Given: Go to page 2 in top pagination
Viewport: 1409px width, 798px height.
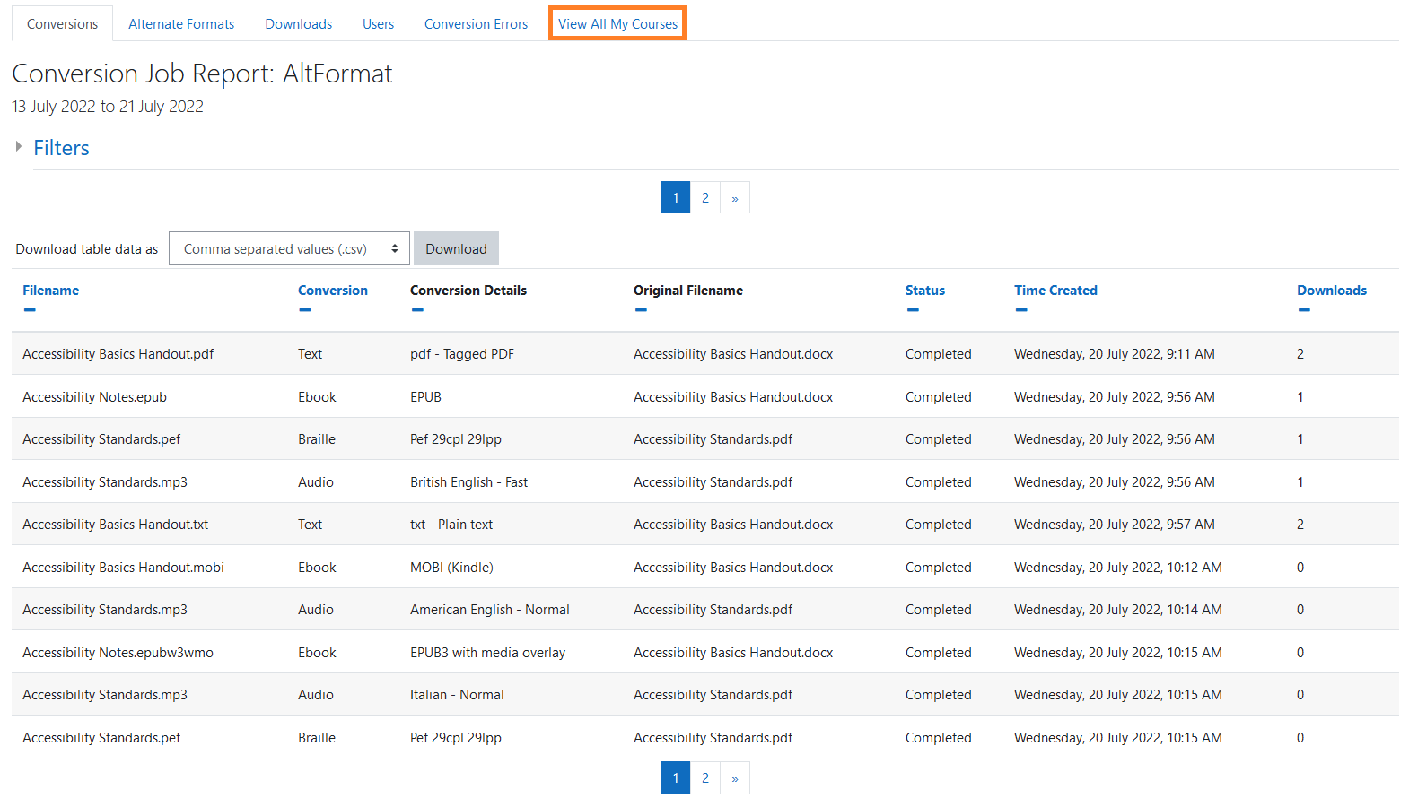Looking at the screenshot, I should tap(705, 197).
